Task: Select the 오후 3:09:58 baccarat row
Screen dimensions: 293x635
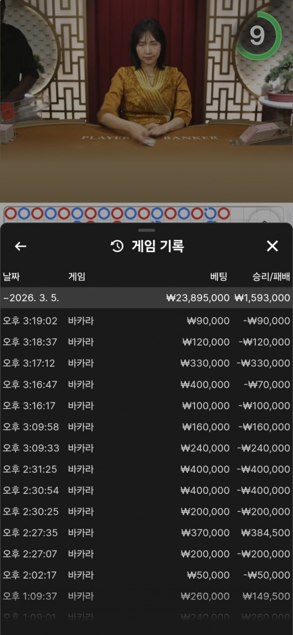Action: click(x=146, y=427)
